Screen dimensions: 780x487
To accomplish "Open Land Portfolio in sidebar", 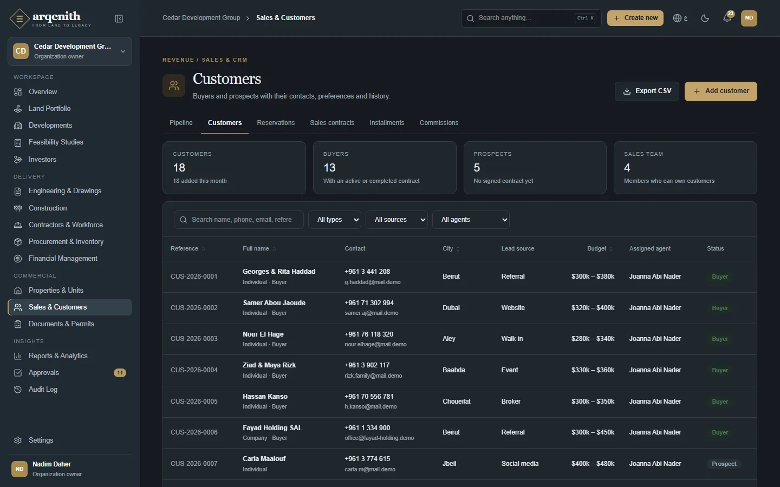I will pyautogui.click(x=70, y=109).
